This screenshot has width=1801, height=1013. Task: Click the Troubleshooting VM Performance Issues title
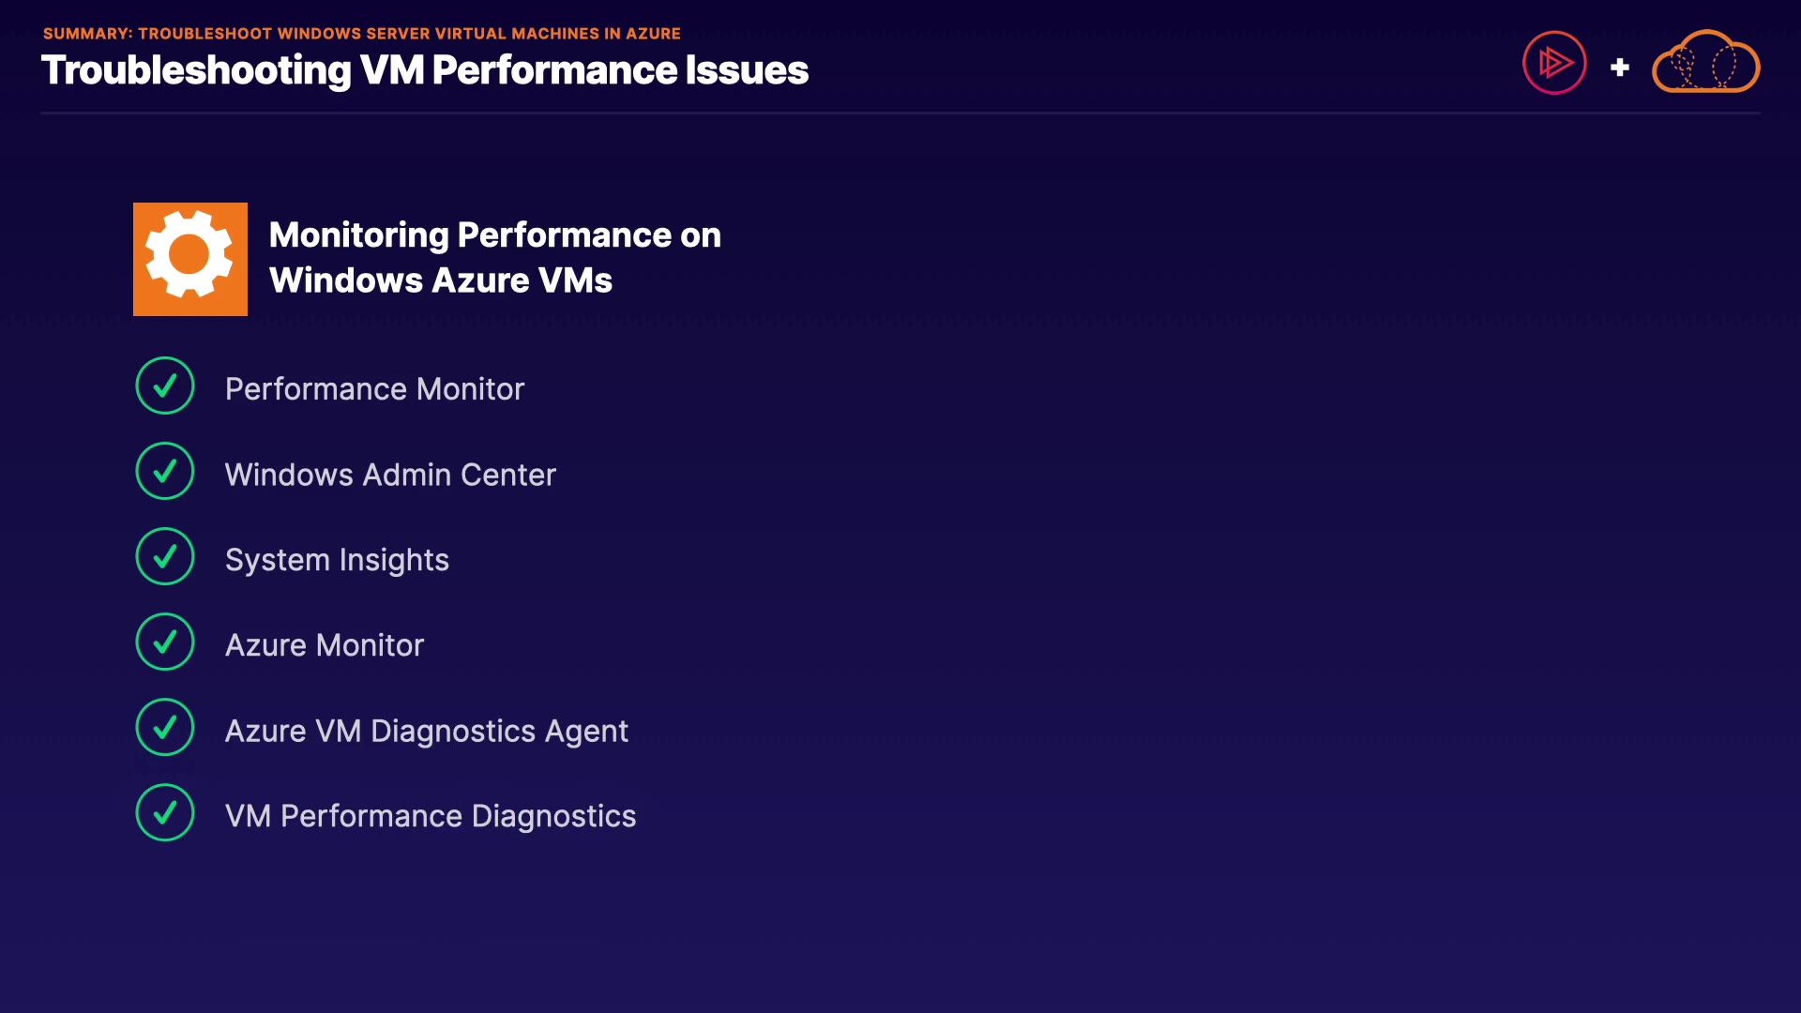click(x=425, y=70)
